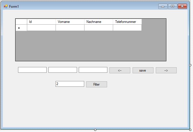This screenshot has width=193, height=132.
Task: Click the empty Vorname cell in new row
Action: (x=70, y=27)
